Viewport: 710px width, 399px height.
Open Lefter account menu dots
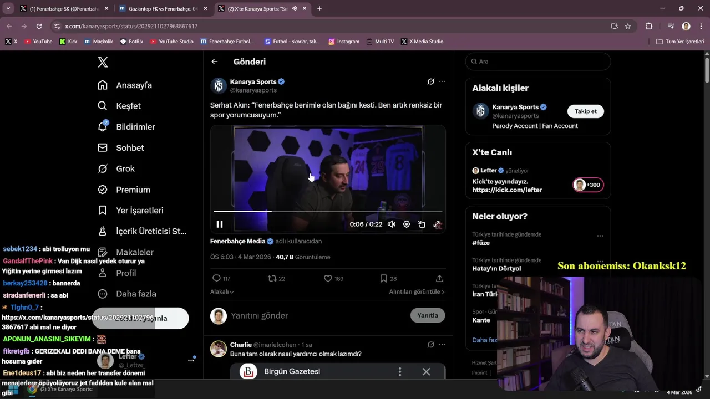pos(191,361)
